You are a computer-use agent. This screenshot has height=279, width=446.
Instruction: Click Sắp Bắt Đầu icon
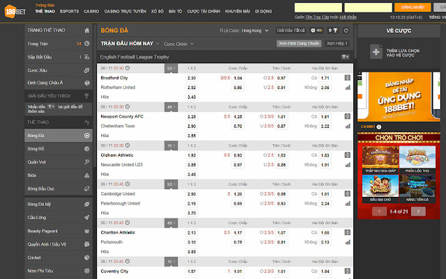[86, 57]
